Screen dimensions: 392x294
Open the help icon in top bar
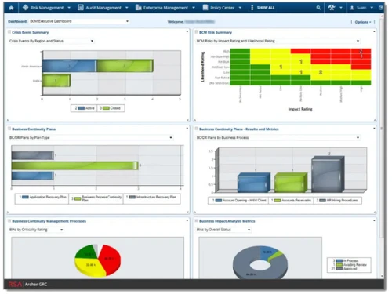point(381,8)
